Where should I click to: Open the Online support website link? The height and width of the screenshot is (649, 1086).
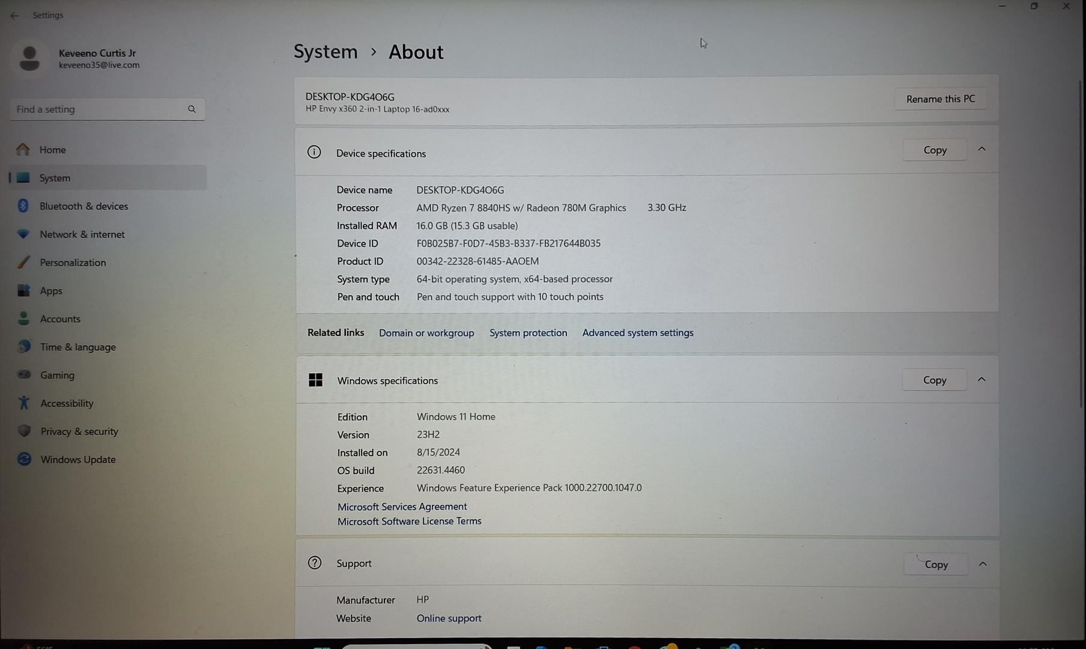449,618
